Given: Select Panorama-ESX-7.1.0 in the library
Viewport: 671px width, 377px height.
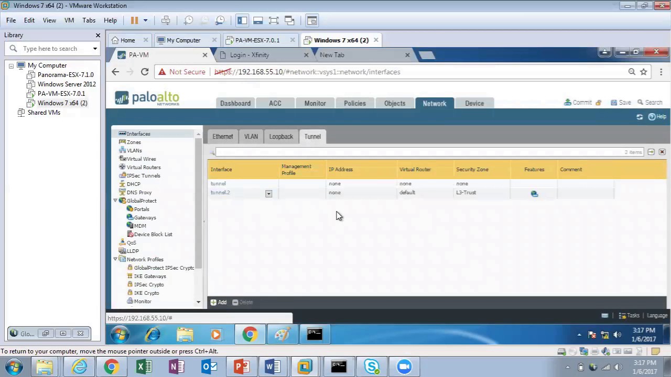Looking at the screenshot, I should point(66,75).
